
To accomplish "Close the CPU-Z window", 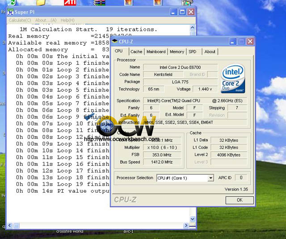I will point(250,41).
